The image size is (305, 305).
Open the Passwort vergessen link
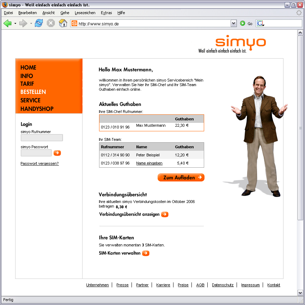[39, 163]
